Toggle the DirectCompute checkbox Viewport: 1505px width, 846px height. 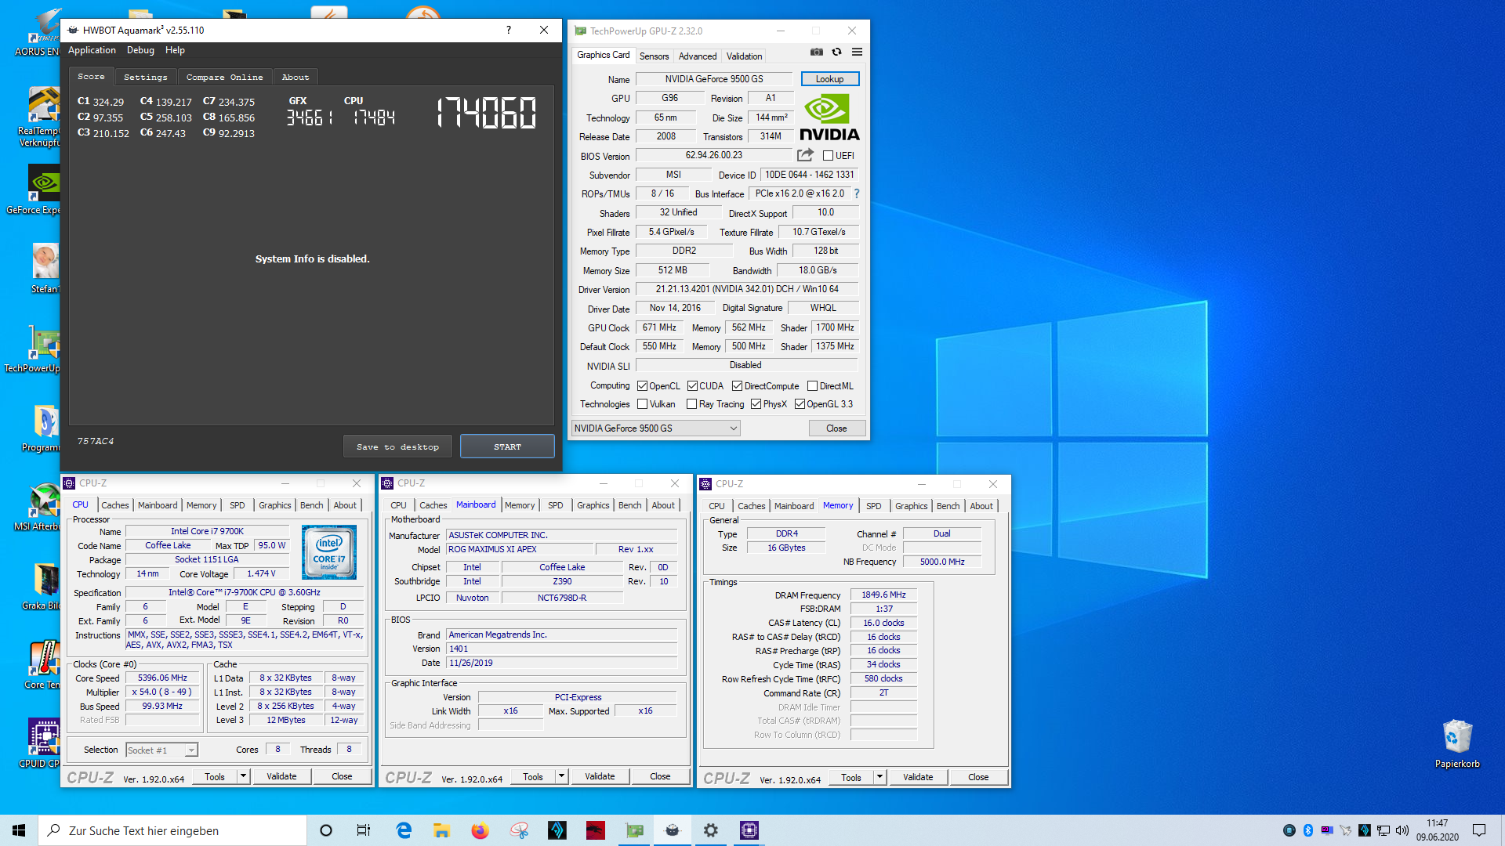(x=737, y=386)
